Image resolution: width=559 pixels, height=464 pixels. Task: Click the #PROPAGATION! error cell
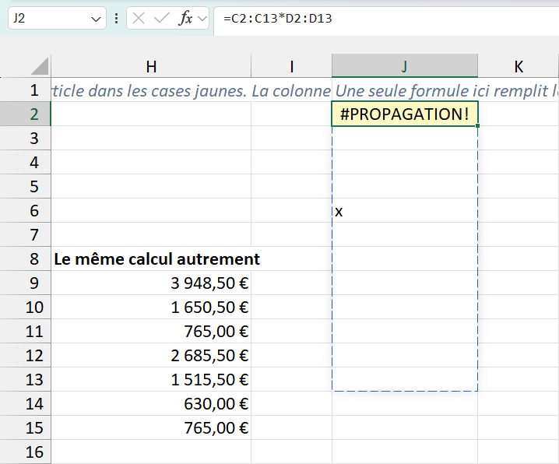[405, 114]
